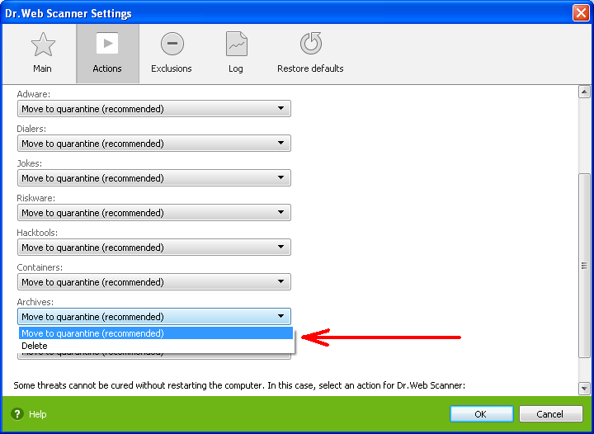Collapse the Archives action dropdown
Viewport: 594px width, 434px height.
click(x=154, y=317)
